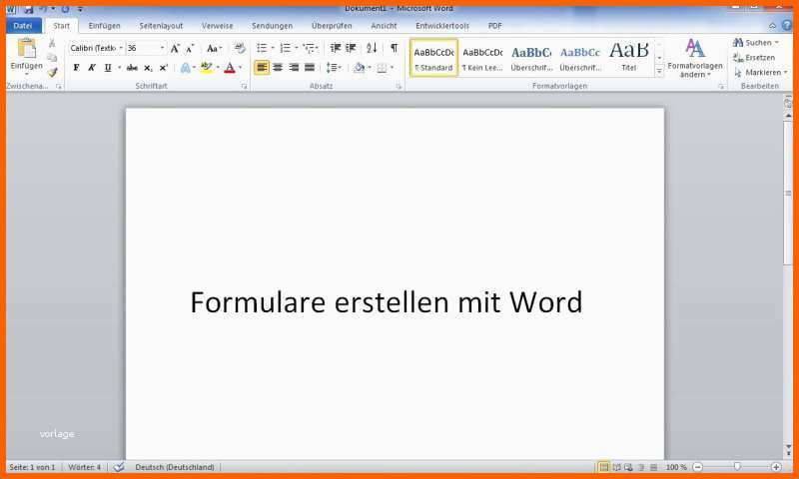Viewport: 799px width, 479px height.
Task: Toggle bold formatting (F)
Action: pyautogui.click(x=76, y=68)
